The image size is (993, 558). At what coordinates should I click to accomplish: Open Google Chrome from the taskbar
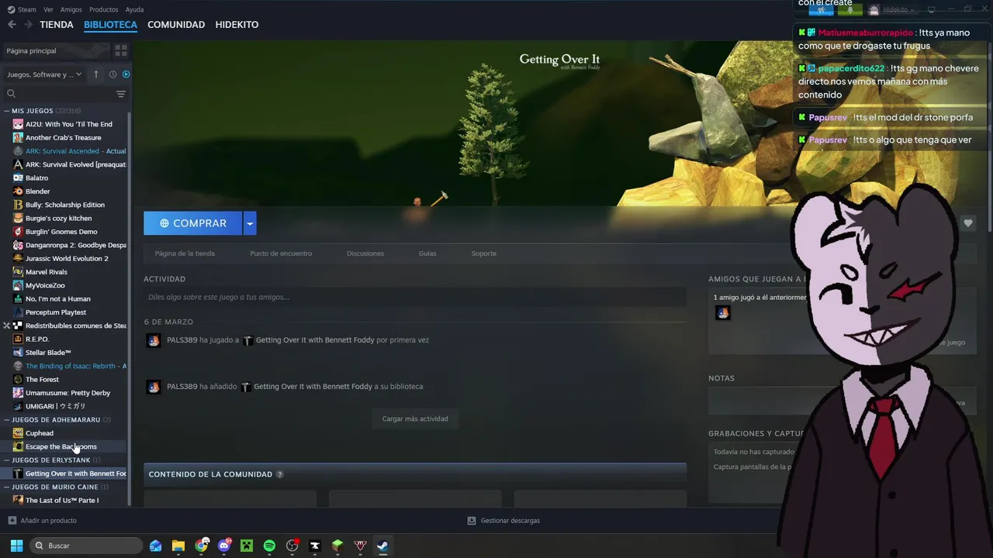click(x=202, y=546)
